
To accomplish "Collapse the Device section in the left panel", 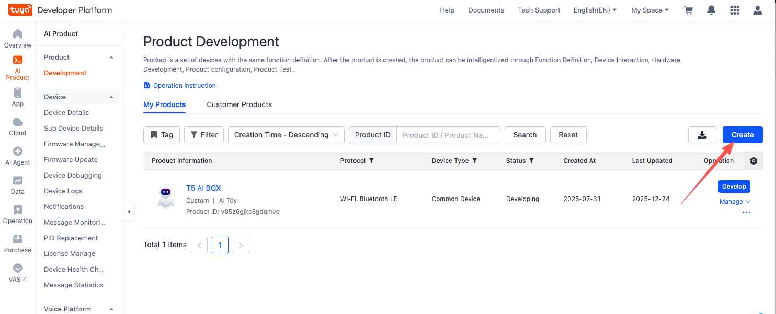I will [111, 97].
